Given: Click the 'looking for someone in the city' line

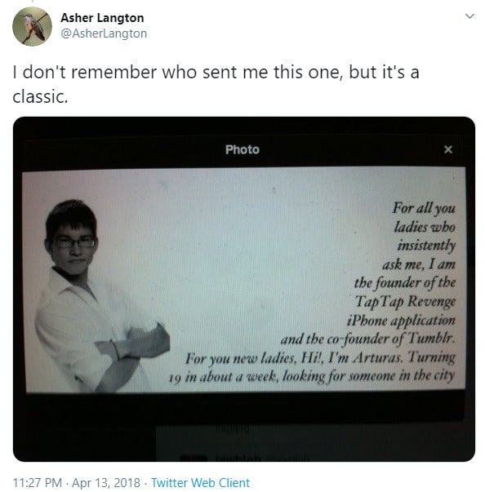Looking at the screenshot, I should tap(369, 375).
